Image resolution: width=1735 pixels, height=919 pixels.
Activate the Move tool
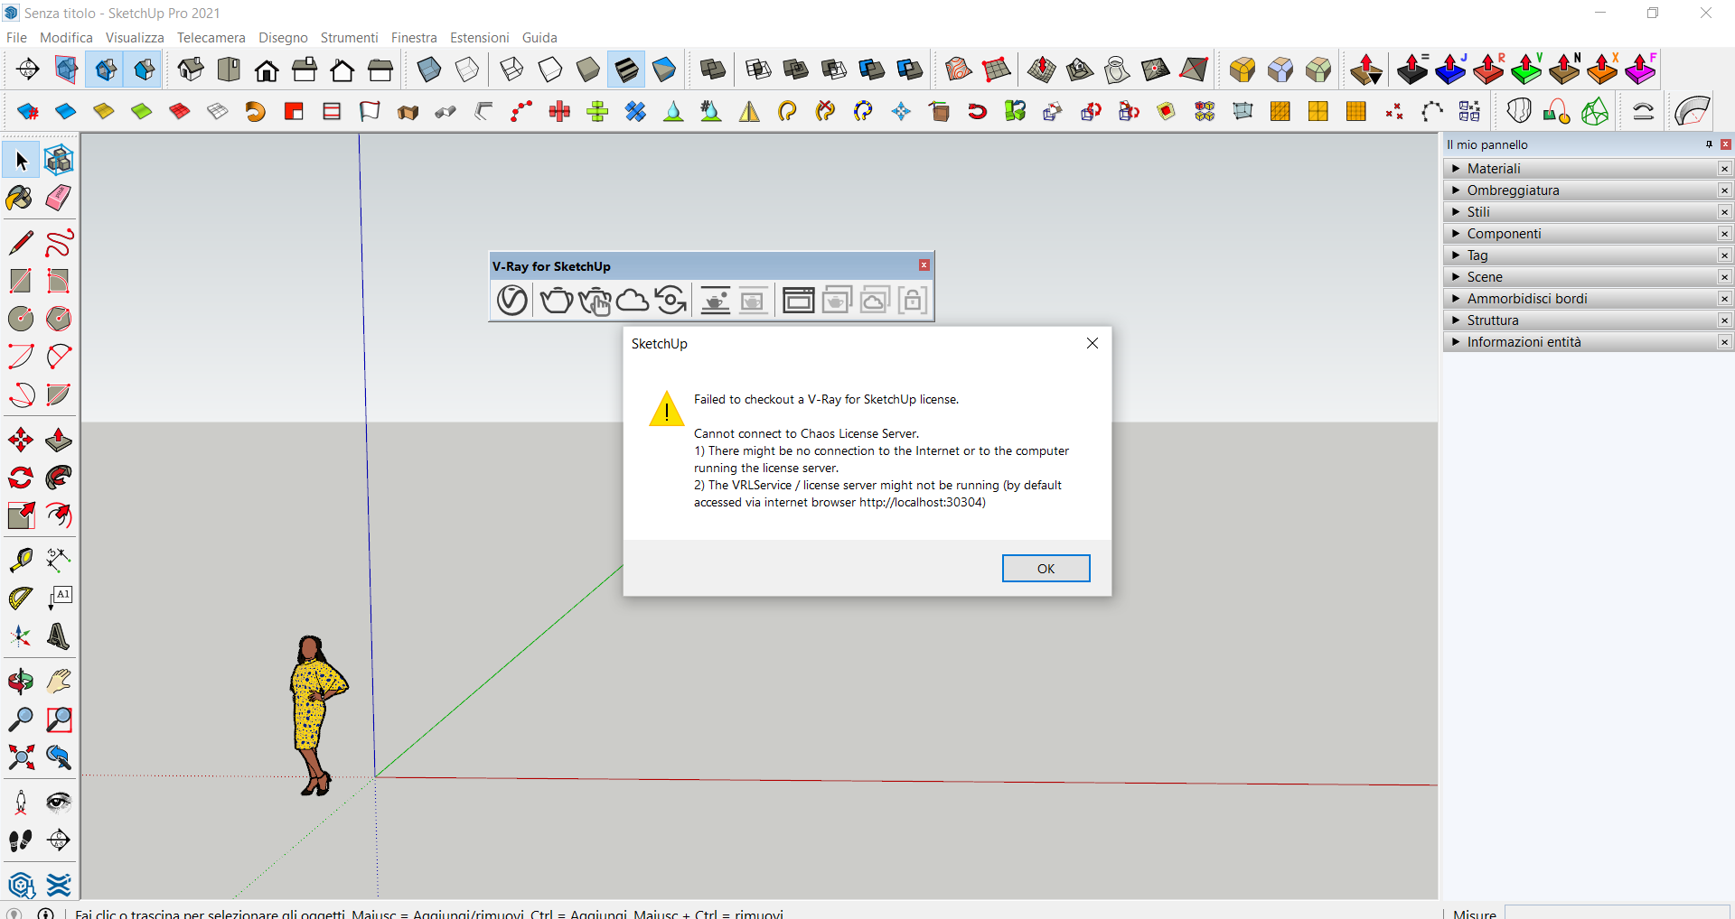click(x=21, y=440)
